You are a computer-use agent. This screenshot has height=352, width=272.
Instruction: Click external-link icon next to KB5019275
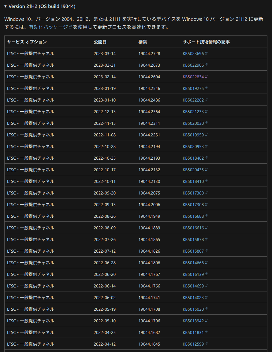click(x=206, y=88)
